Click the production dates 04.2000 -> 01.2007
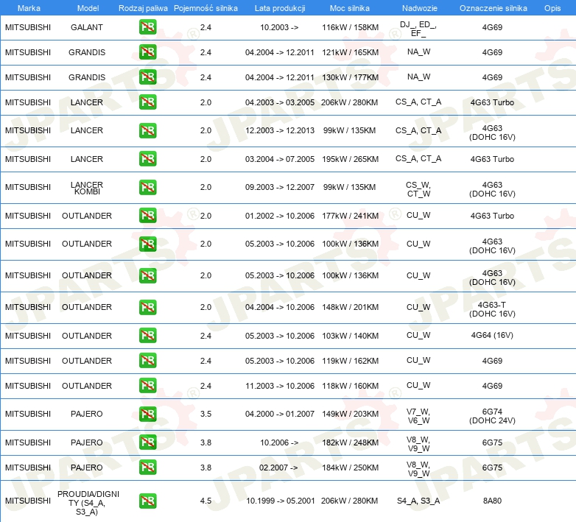 [x=280, y=414]
